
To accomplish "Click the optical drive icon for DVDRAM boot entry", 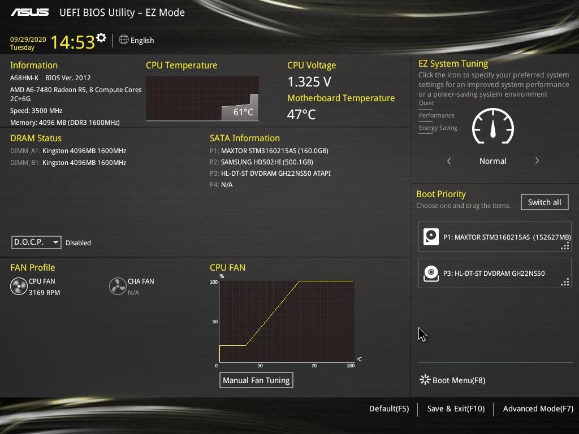I will tap(431, 273).
